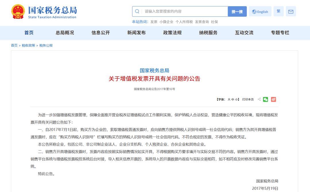Toggle large font size 大
Screen dimensions: 310x192
pos(229,99)
